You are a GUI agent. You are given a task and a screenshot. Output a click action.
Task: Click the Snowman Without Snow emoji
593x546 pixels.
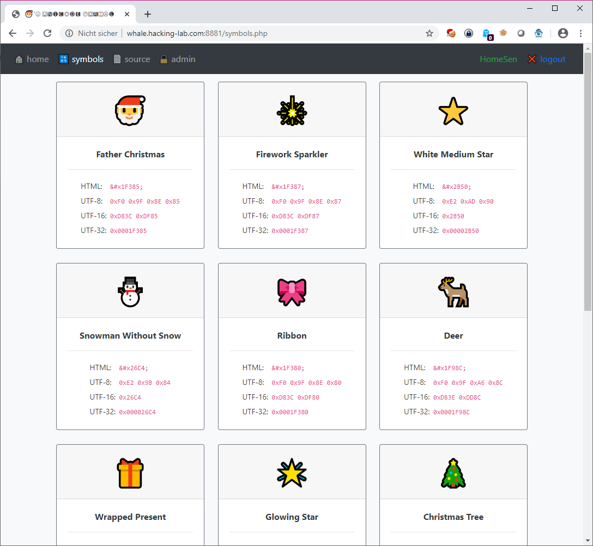click(x=130, y=292)
